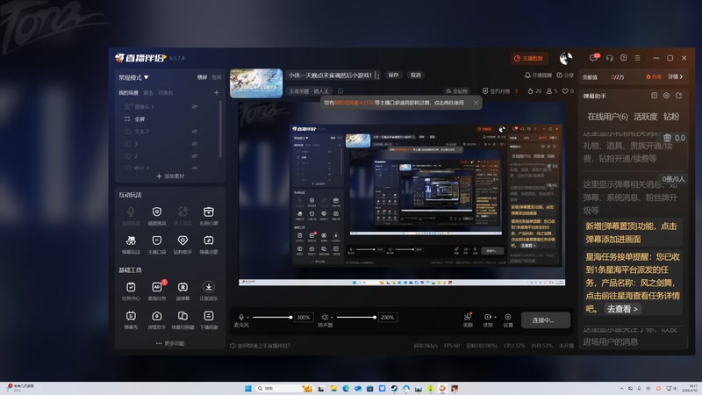
Task: Open the 任务中心 task center
Action: point(131,291)
